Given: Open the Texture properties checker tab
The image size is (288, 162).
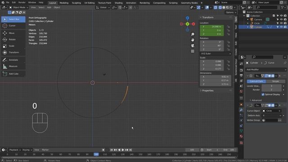Looking at the screenshot, I should [x=241, y=143].
